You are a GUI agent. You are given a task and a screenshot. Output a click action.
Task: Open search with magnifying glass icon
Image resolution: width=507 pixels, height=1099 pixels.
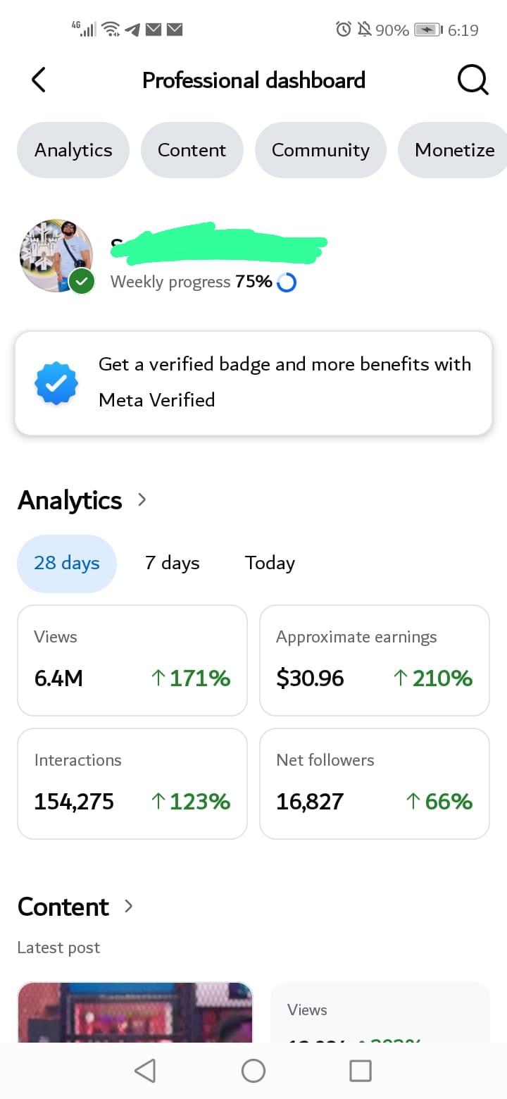coord(472,80)
